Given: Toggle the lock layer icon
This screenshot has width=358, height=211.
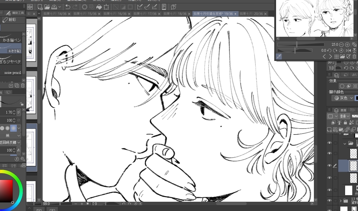Looking at the screenshot, I should (x=345, y=123).
